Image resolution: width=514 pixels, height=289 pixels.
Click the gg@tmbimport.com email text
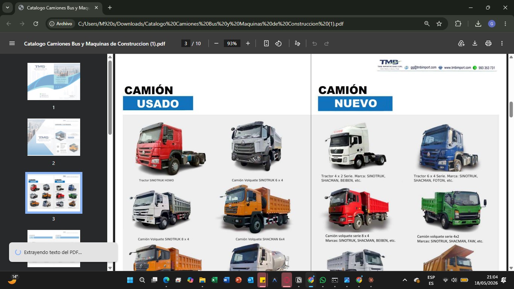[x=423, y=68]
